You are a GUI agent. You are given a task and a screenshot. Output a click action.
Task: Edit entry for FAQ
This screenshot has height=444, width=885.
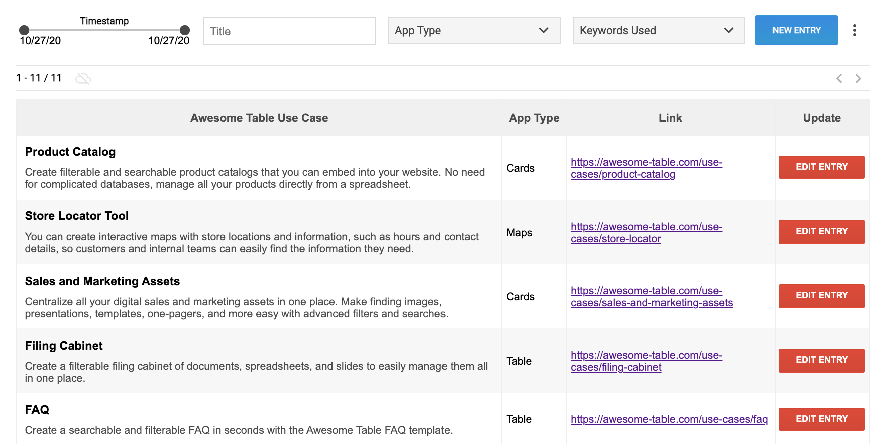click(x=821, y=419)
